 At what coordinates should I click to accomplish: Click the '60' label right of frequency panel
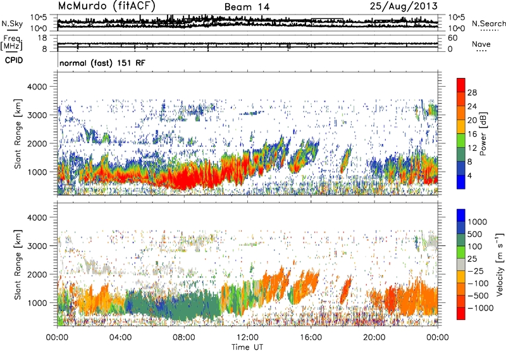(x=452, y=38)
